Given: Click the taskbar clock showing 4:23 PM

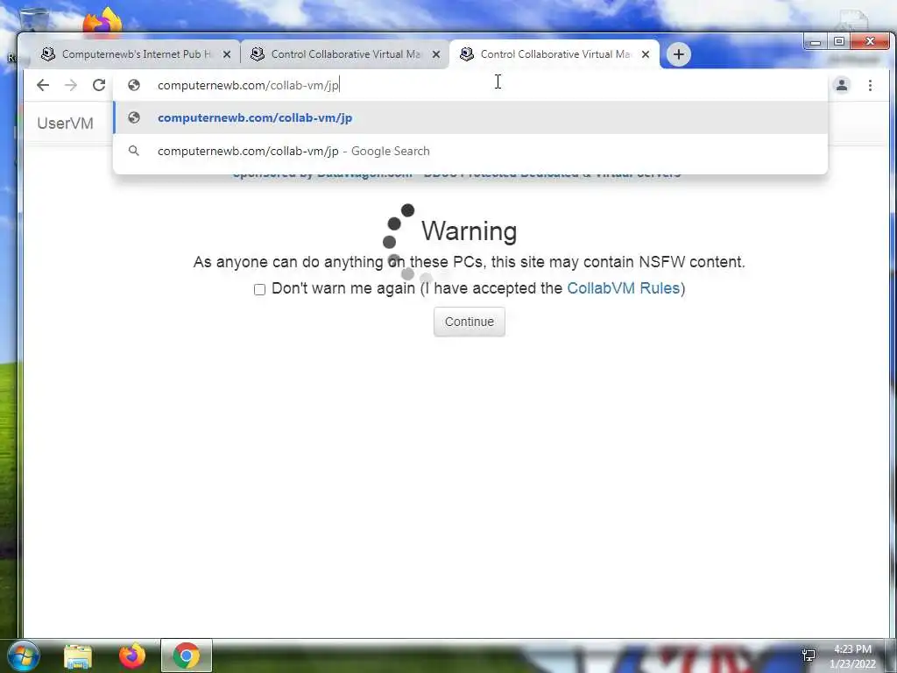Looking at the screenshot, I should pos(852,656).
